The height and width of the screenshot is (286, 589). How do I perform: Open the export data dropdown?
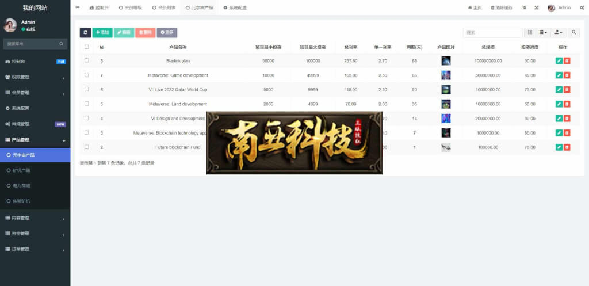coord(559,33)
